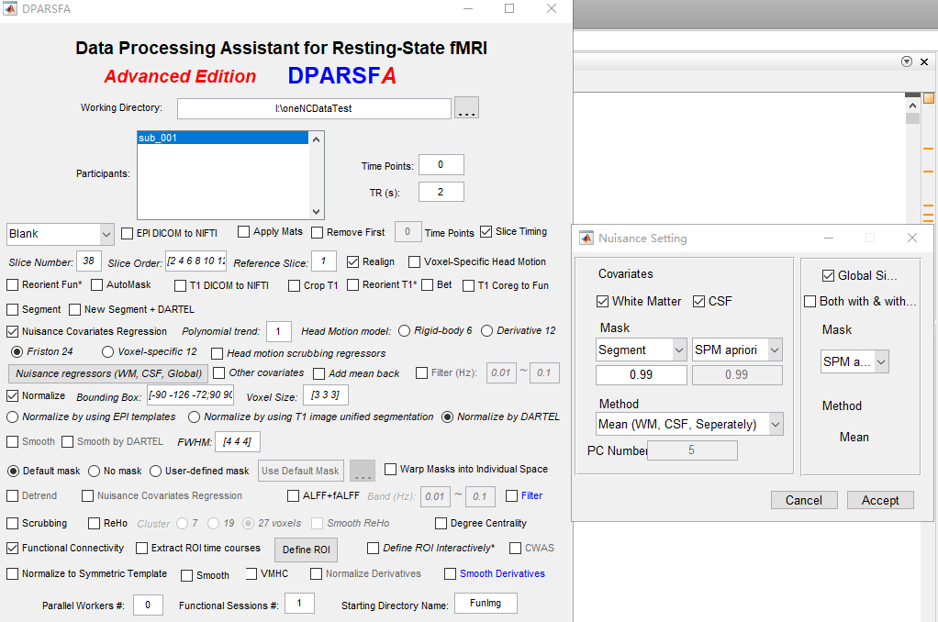Check the ALFF+fALFF checkbox
The image size is (938, 622).
point(293,495)
